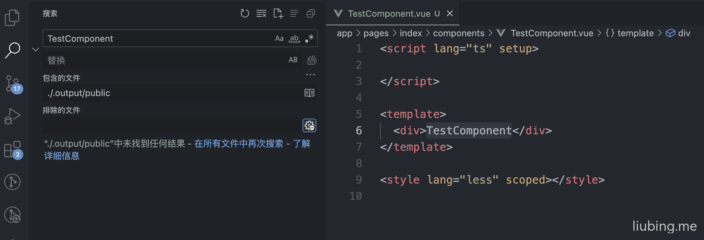Click the <style lang="less" scoped> code on line 9
This screenshot has width=704, height=240.
pos(466,180)
